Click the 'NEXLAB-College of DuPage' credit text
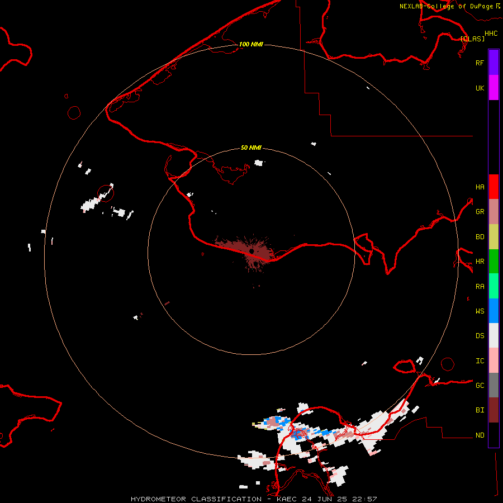 click(446, 6)
